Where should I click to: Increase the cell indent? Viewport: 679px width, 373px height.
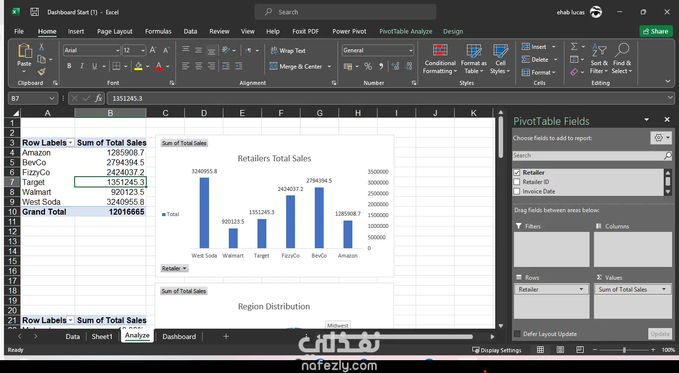click(239, 66)
